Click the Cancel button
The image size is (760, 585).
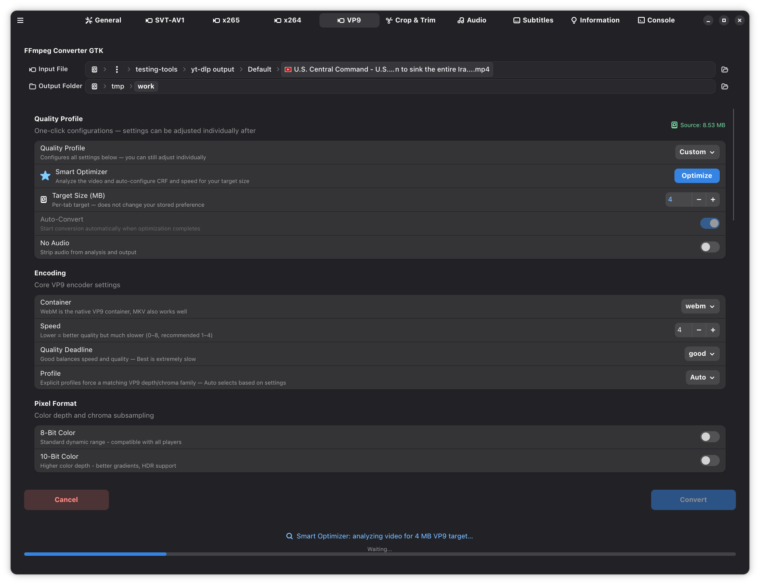coord(67,500)
